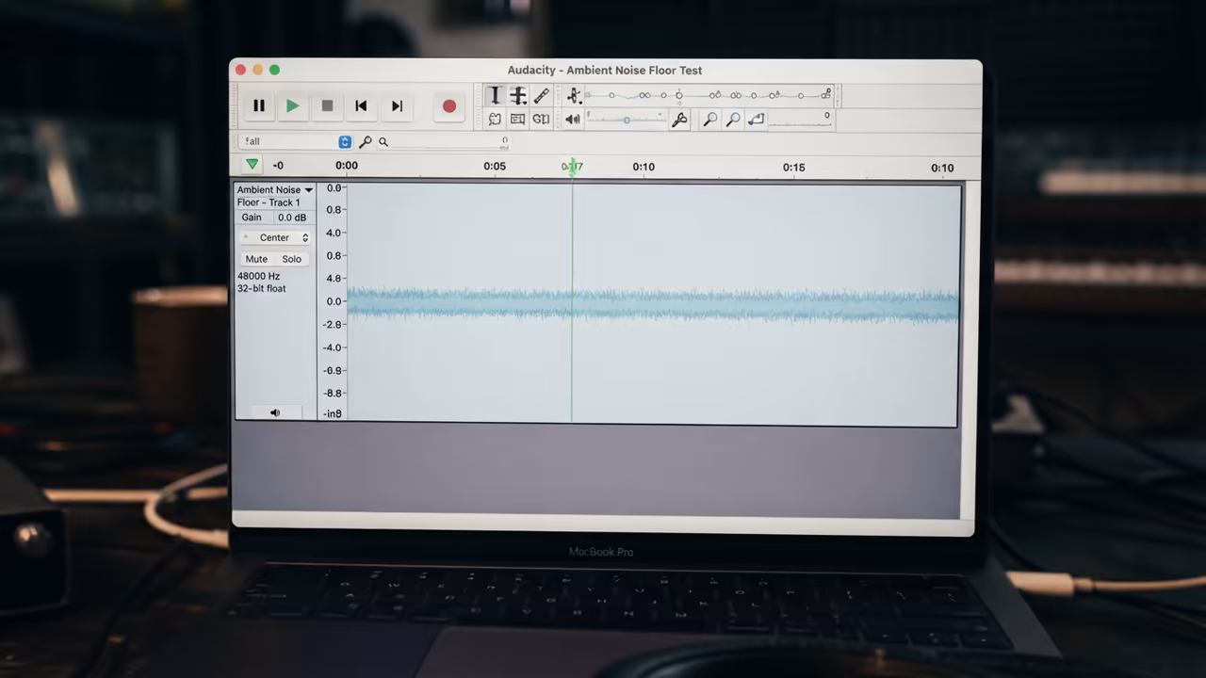Click the speaker playback meter icon
1206x678 pixels.
pyautogui.click(x=573, y=120)
